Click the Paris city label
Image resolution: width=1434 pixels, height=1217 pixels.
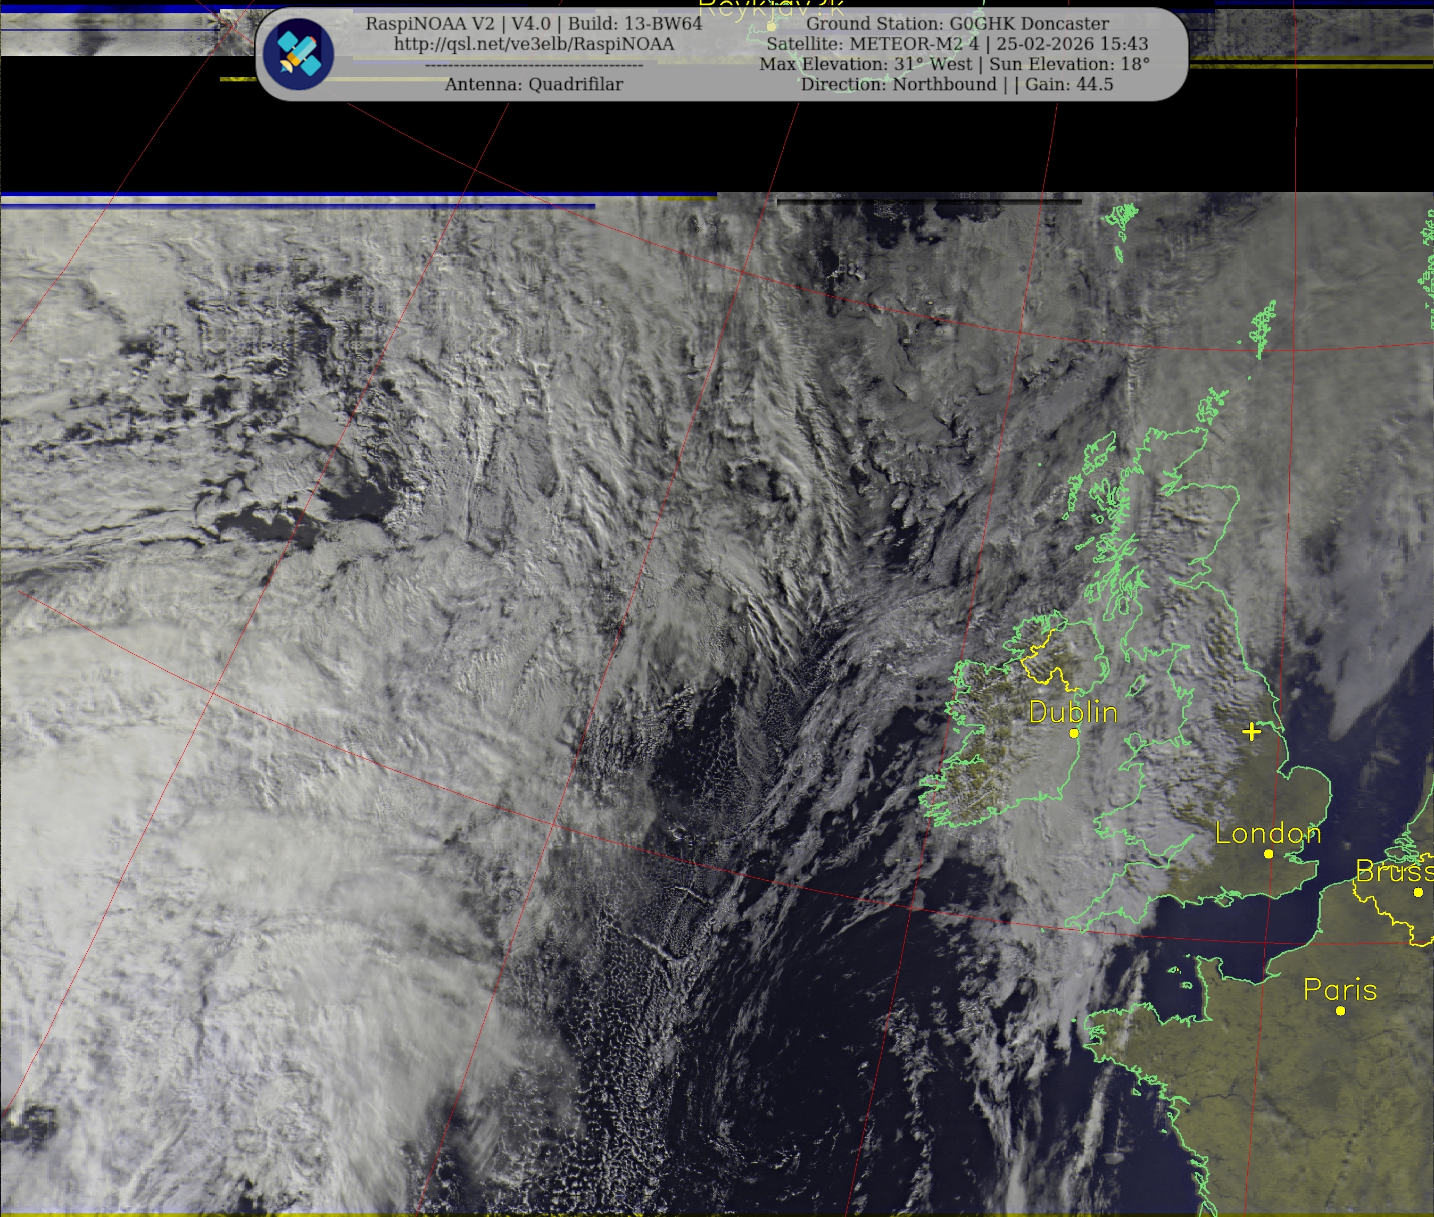(x=1340, y=990)
